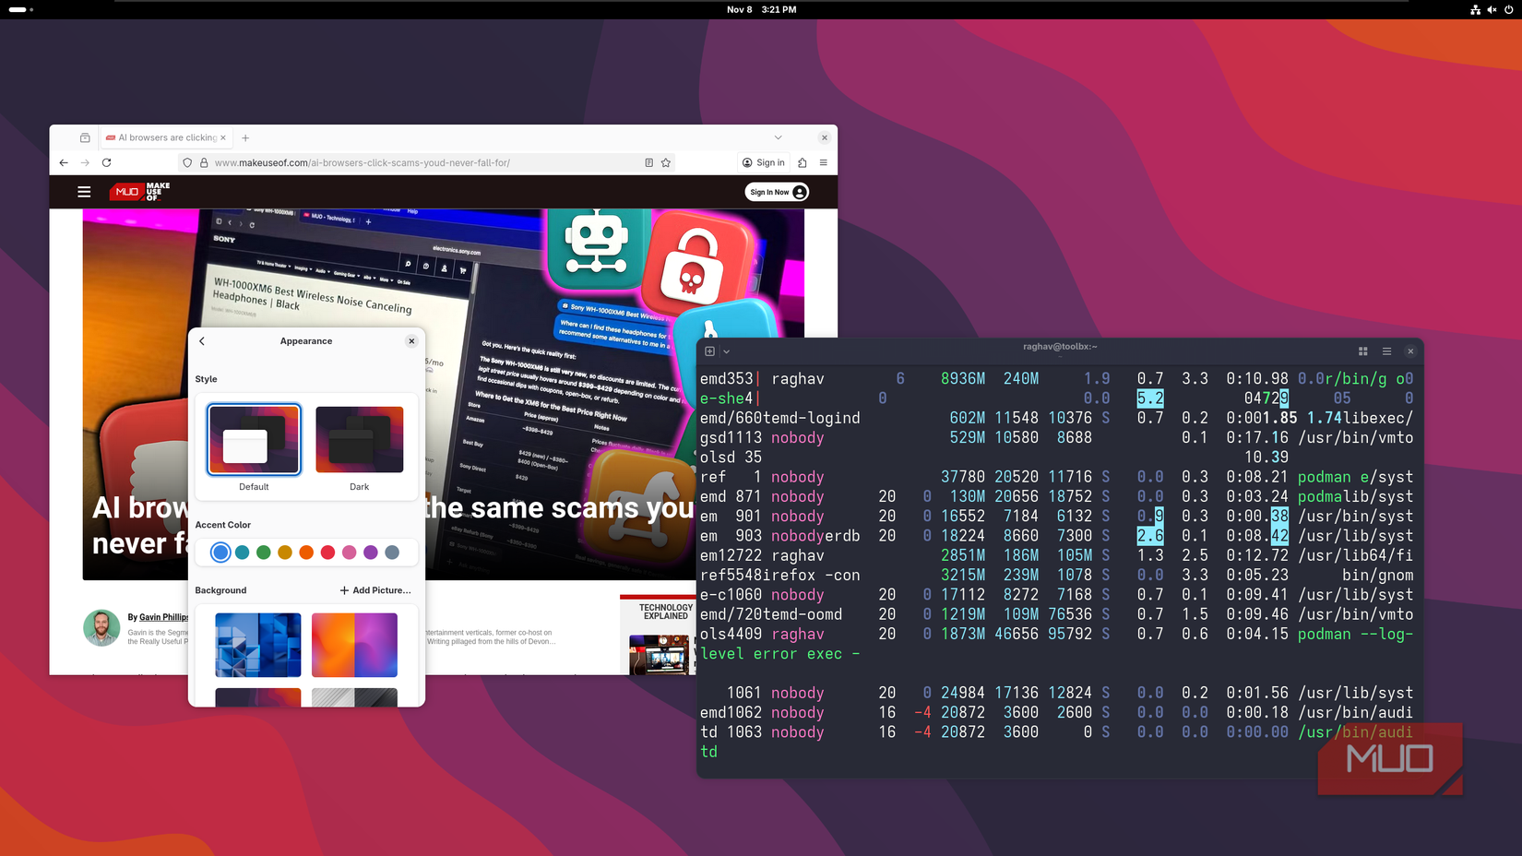Switch to the 'AI browsers are clicking' tab
This screenshot has width=1522, height=856.
(x=166, y=137)
